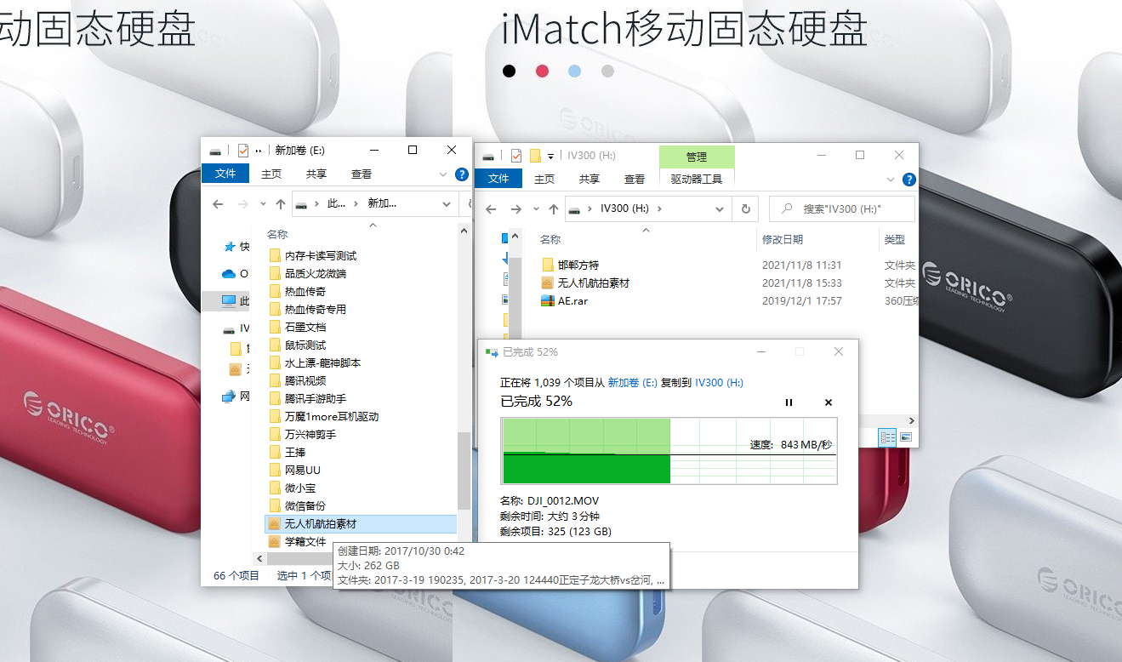
Task: Click horizontal scrollbar right arrow in H: window
Action: click(x=913, y=420)
